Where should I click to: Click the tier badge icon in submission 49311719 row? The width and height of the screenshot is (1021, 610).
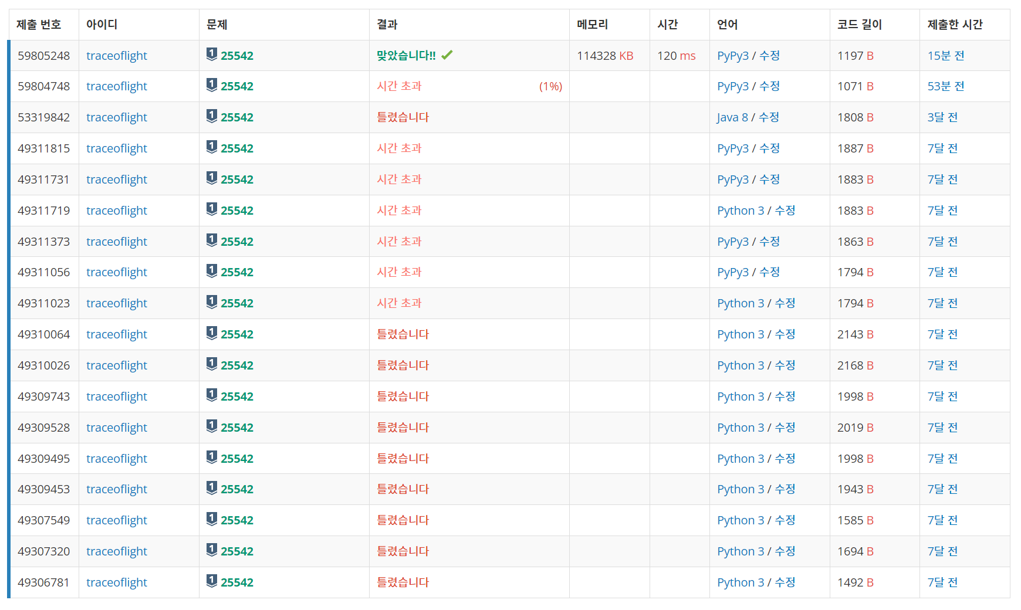pyautogui.click(x=212, y=209)
